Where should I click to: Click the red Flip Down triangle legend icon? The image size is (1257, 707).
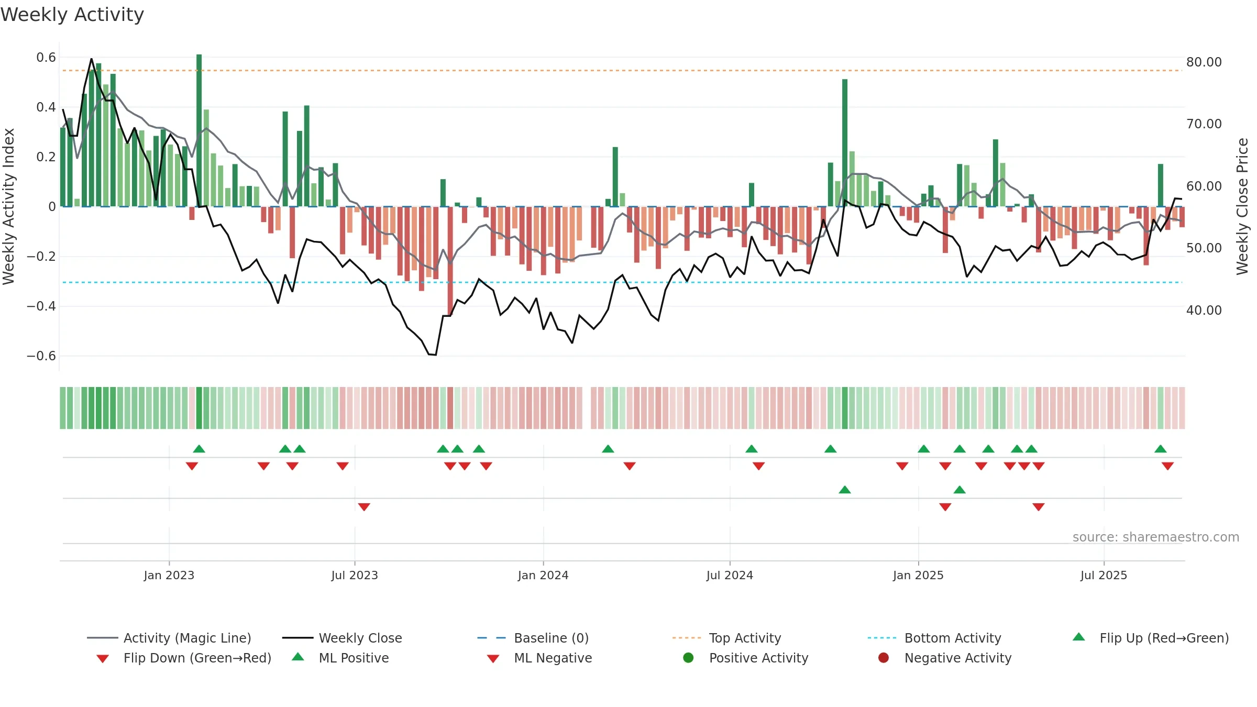pos(103,659)
